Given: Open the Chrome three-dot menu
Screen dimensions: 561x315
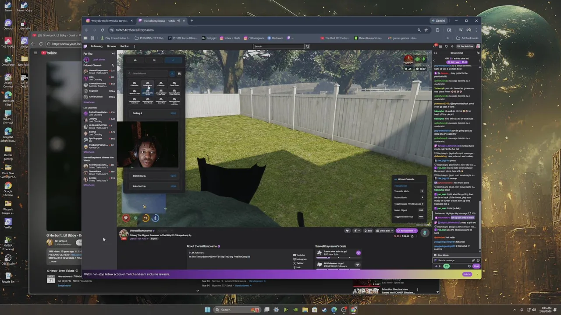Looking at the screenshot, I should (477, 30).
